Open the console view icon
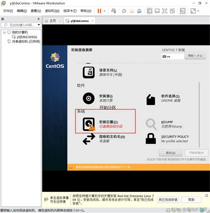The height and width of the screenshot is (213, 210). [x=183, y=11]
